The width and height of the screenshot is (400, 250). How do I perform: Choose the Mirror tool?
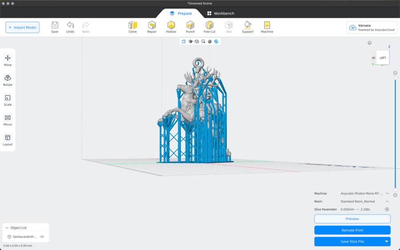(x=8, y=120)
